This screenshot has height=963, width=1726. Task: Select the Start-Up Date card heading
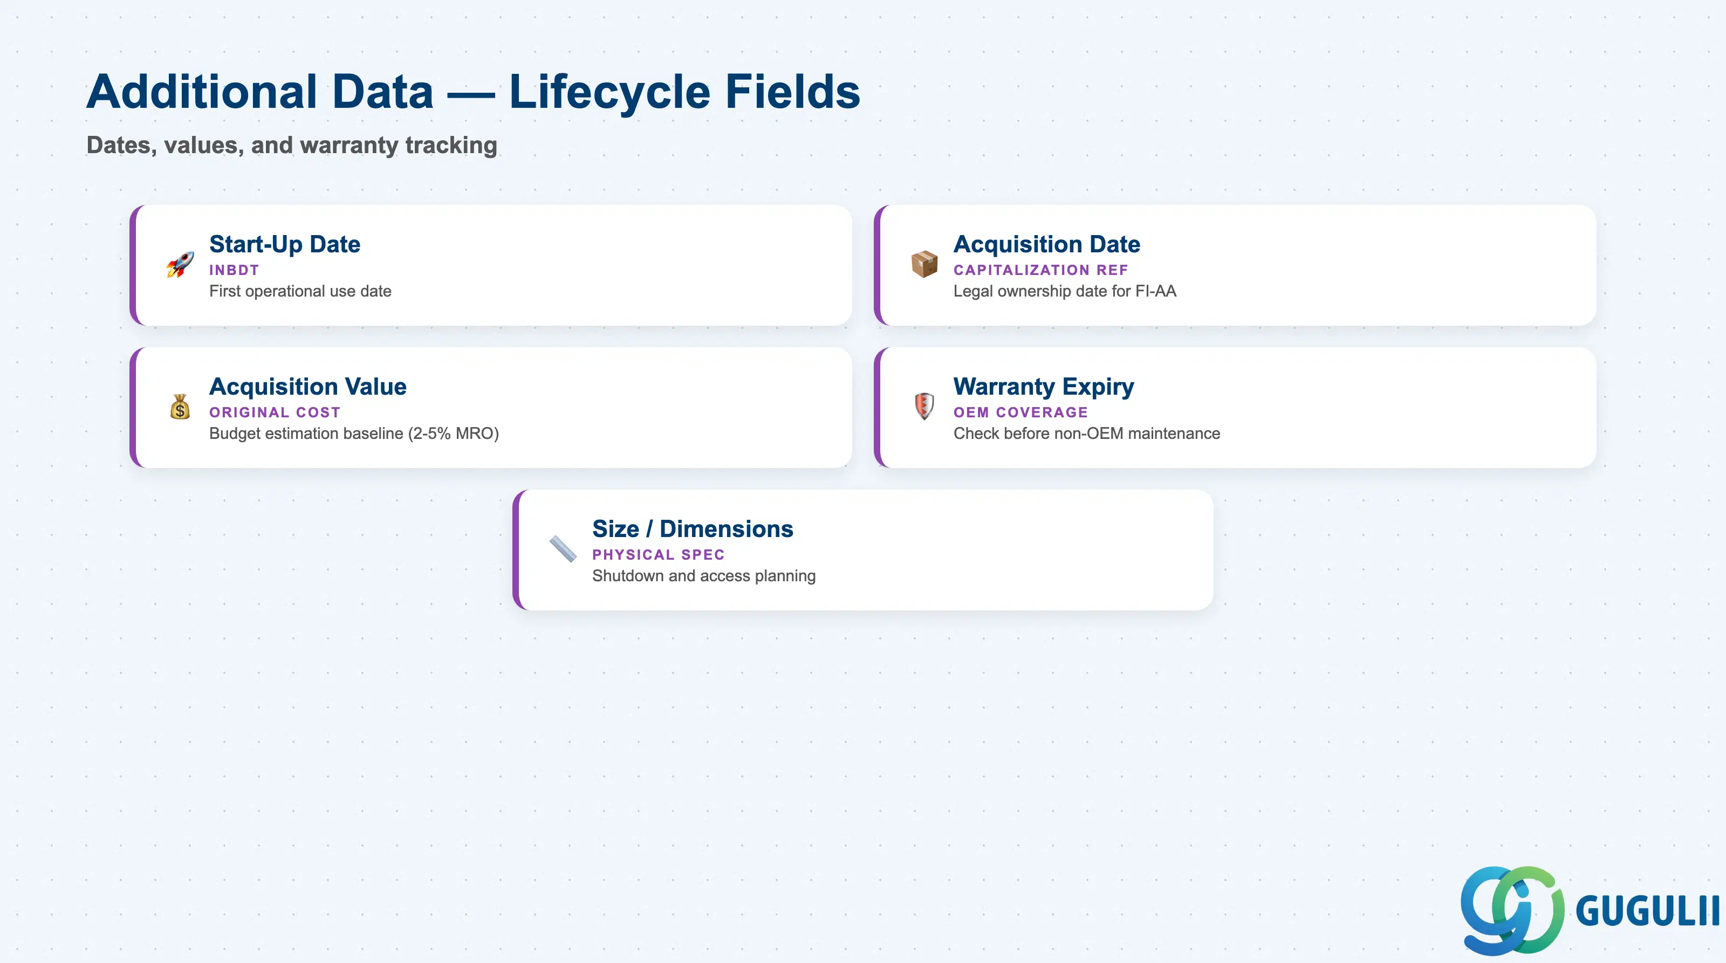285,244
